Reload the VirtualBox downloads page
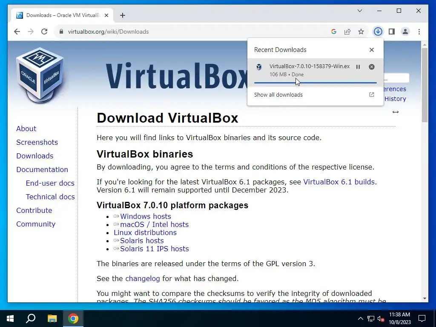 click(x=44, y=32)
